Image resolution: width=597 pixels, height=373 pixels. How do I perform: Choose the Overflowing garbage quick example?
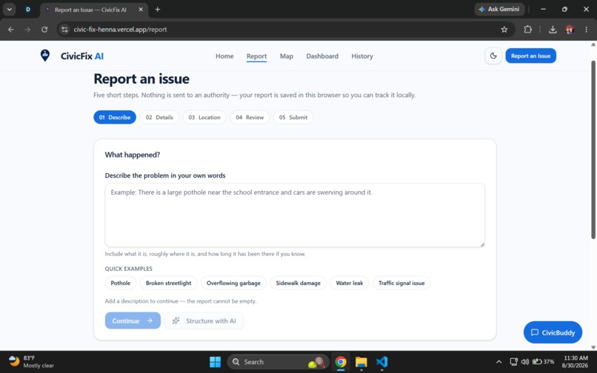tap(233, 283)
